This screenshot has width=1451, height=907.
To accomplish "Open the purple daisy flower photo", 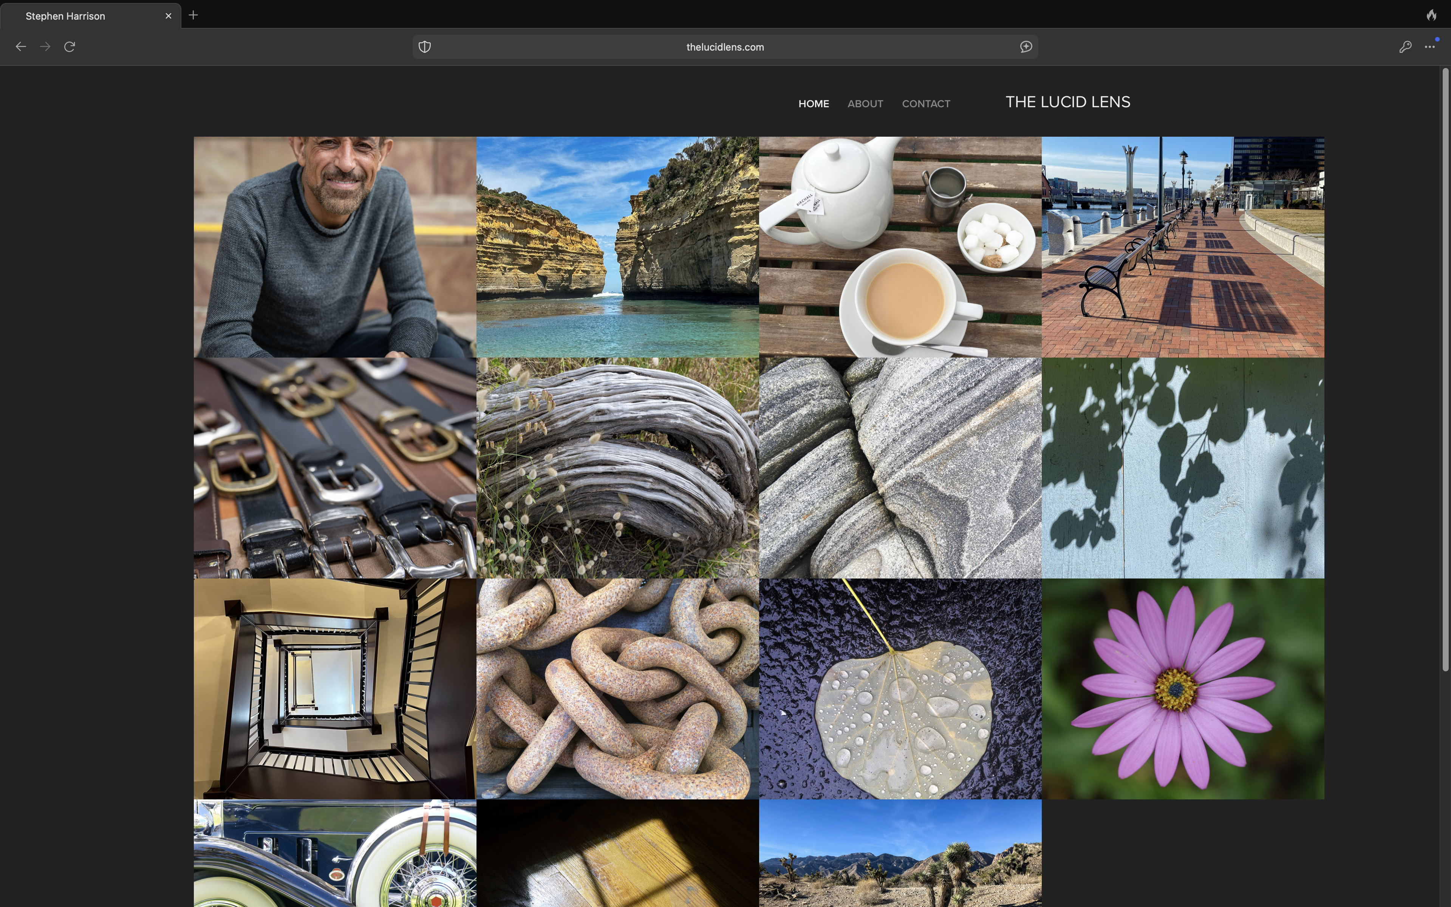I will (x=1183, y=689).
